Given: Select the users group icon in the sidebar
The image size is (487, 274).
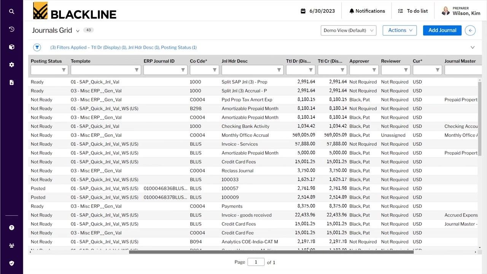Looking at the screenshot, I should [x=11, y=245].
